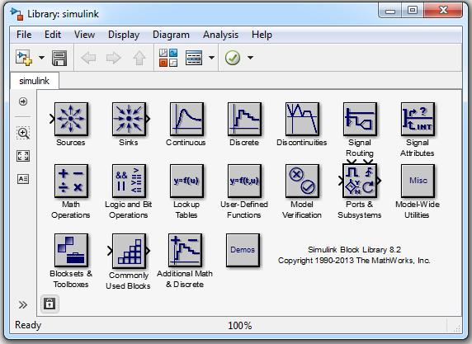472x344 pixels.
Task: Click the Simulink icon in title bar
Action: [17, 14]
